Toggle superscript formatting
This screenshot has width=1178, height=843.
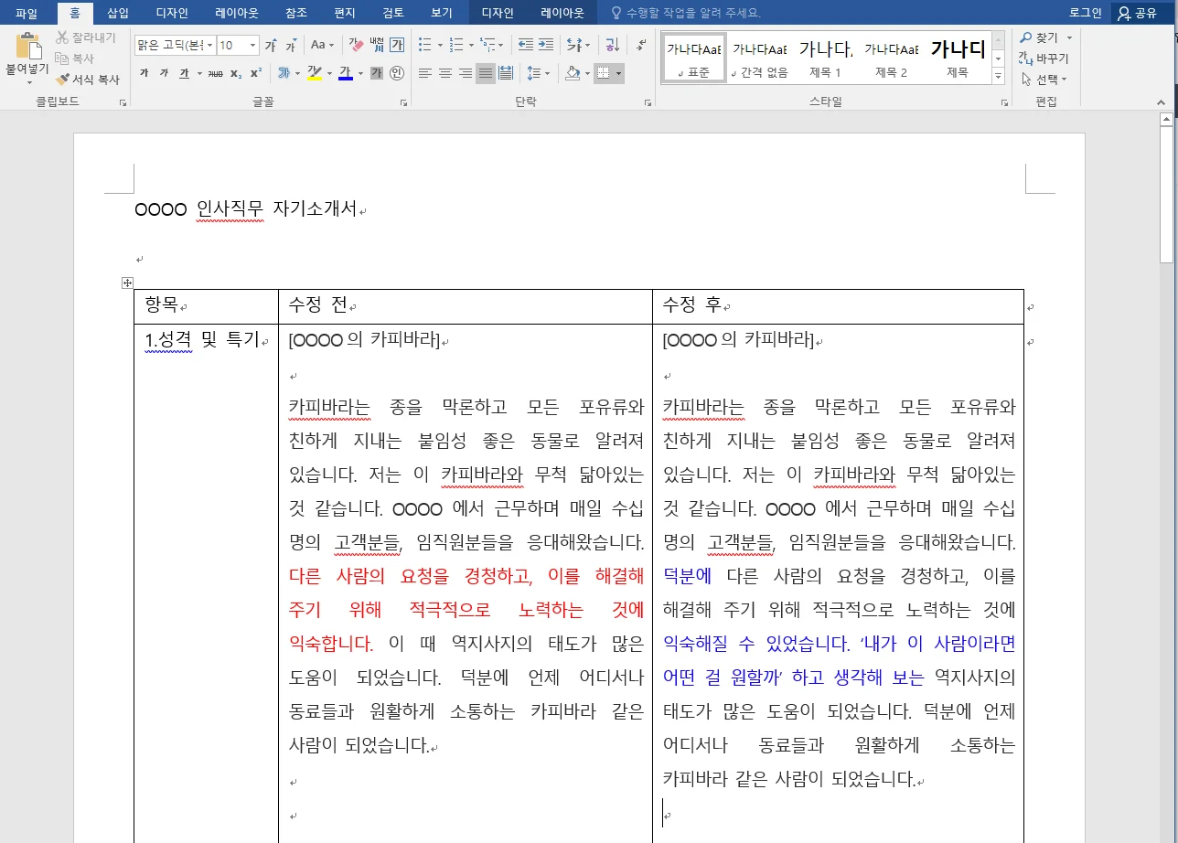point(255,73)
